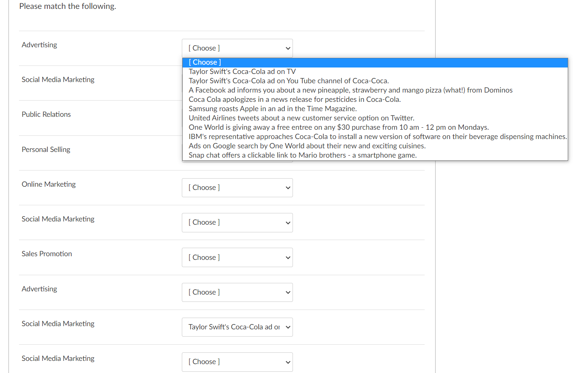
Task: Open the Sales Promotion dropdown
Action: [237, 257]
